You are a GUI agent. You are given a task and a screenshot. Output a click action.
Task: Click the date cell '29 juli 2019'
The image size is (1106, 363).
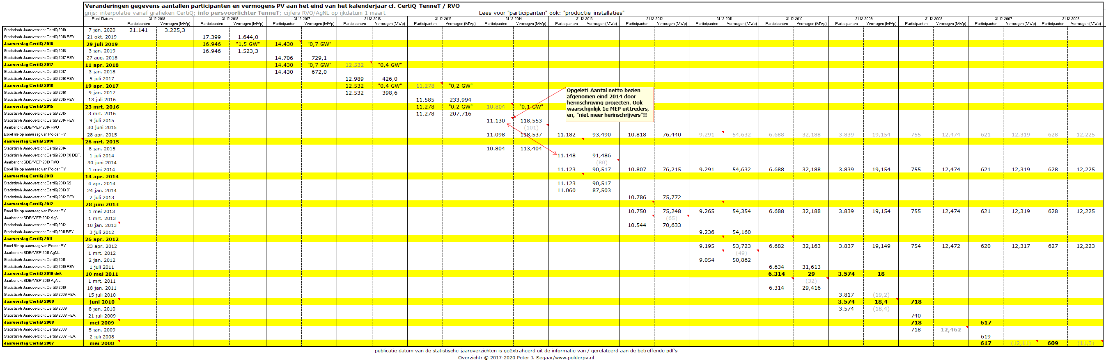pos(102,44)
